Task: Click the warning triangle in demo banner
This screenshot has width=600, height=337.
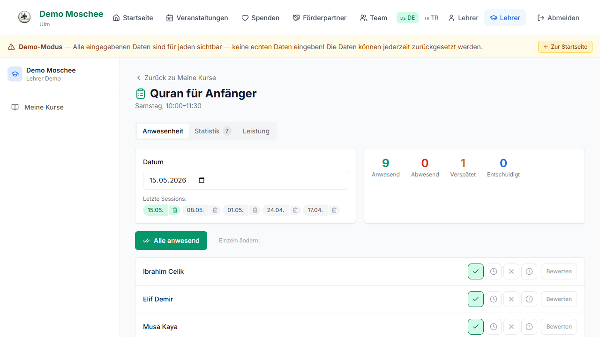Action: tap(11, 47)
